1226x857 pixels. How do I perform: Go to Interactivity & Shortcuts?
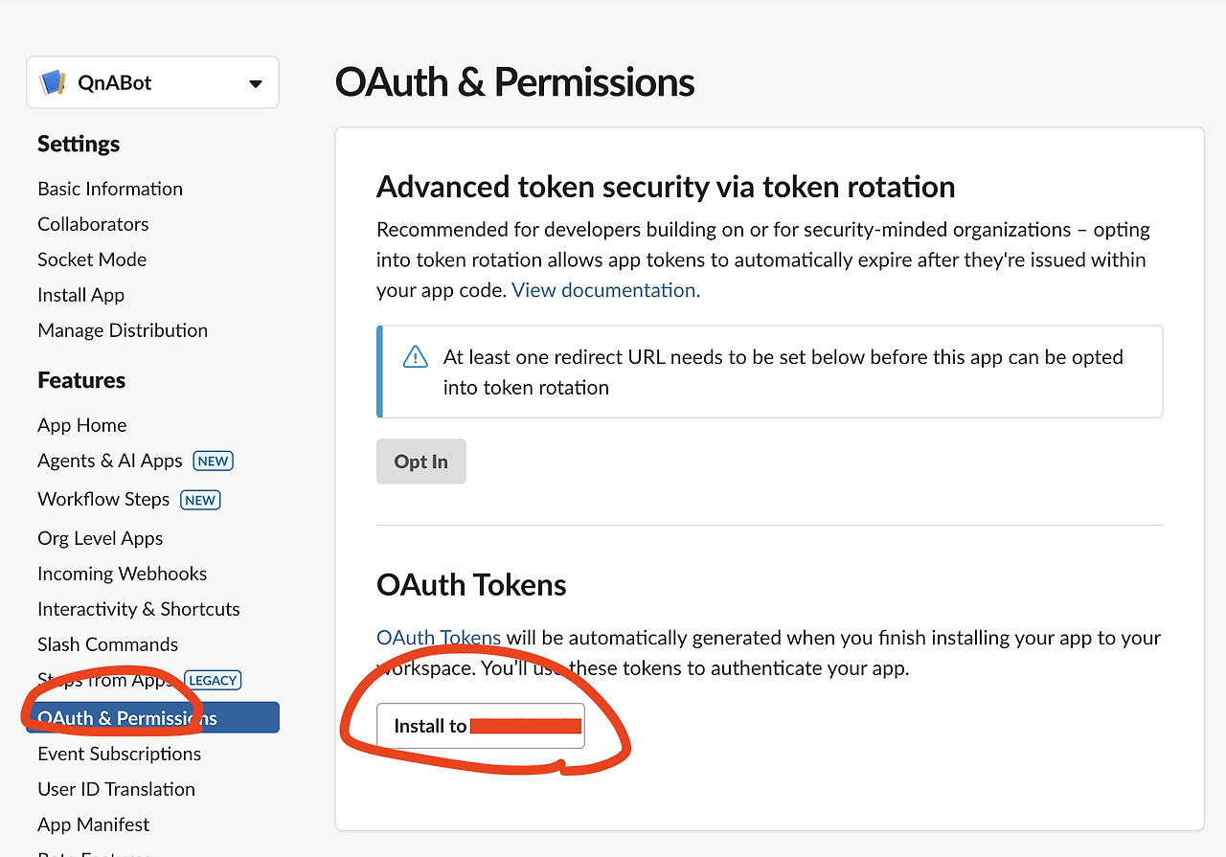click(x=139, y=609)
